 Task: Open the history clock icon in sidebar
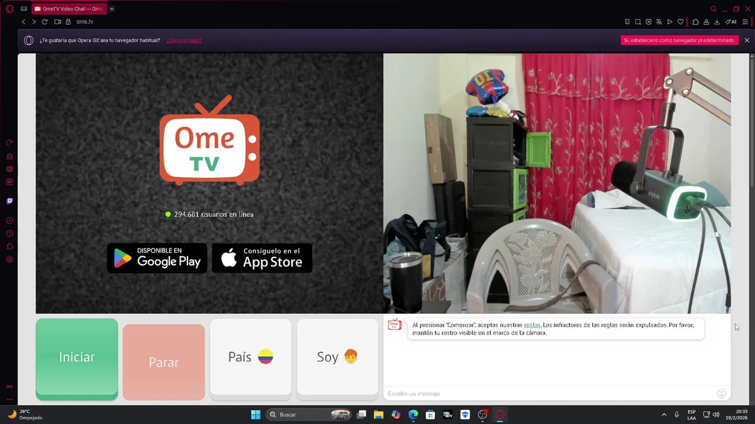pos(9,233)
